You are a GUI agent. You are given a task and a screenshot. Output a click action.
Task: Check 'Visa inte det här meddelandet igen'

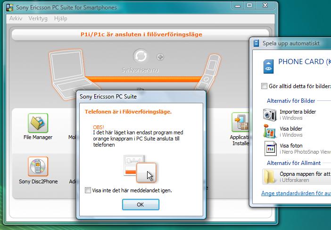[88, 190]
